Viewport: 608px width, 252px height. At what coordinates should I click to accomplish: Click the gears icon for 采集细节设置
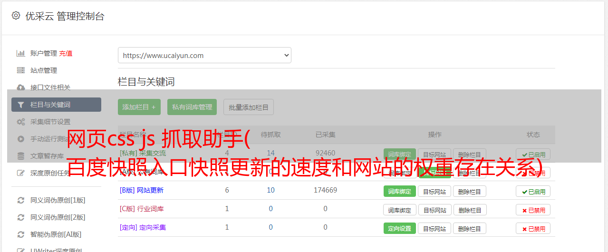click(21, 122)
